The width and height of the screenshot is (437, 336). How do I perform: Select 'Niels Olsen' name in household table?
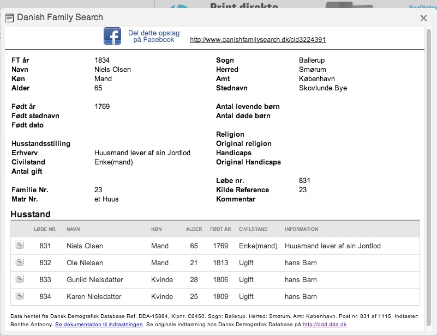(x=85, y=246)
